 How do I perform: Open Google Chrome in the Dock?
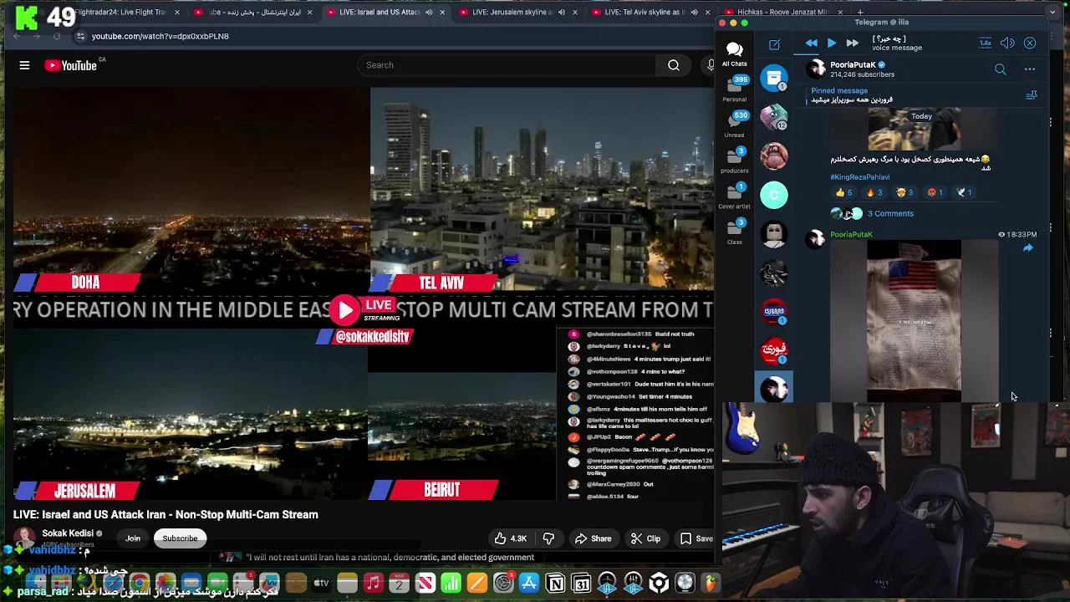click(x=140, y=583)
